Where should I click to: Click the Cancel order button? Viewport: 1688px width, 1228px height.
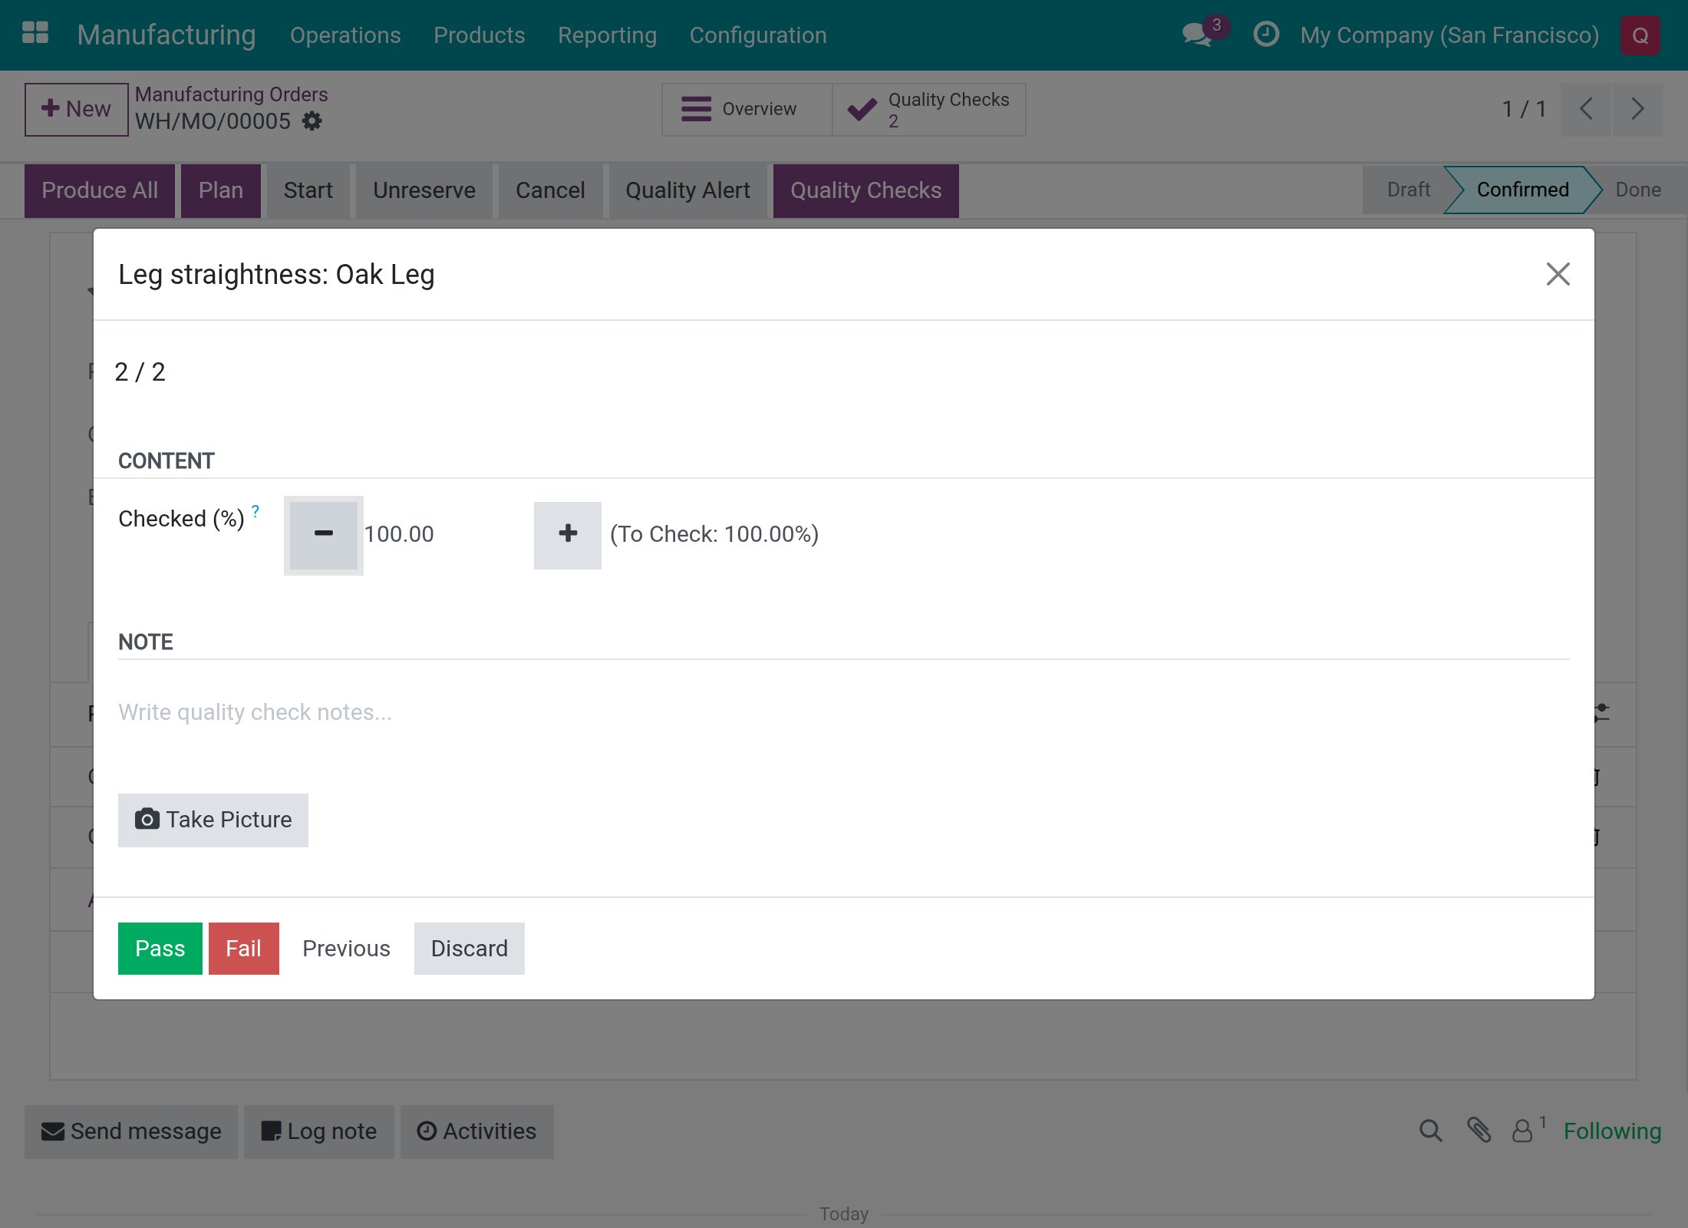point(550,190)
